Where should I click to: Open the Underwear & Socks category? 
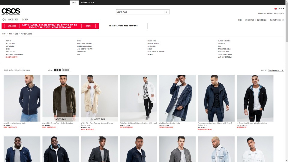tap(225, 54)
